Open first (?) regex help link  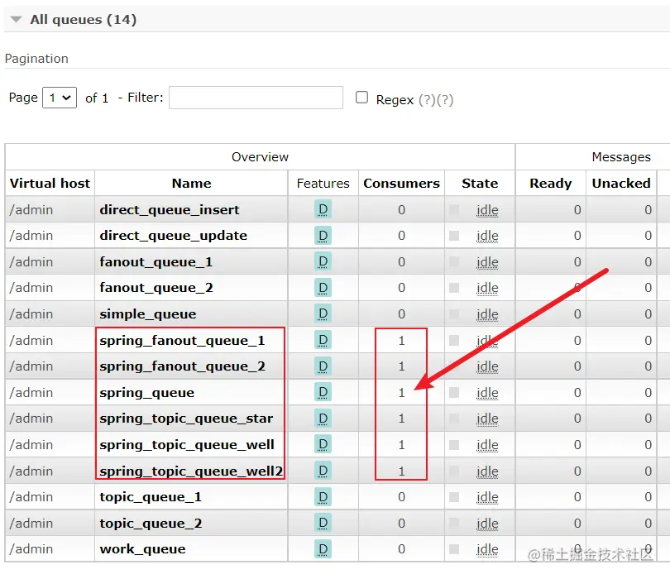coord(428,99)
